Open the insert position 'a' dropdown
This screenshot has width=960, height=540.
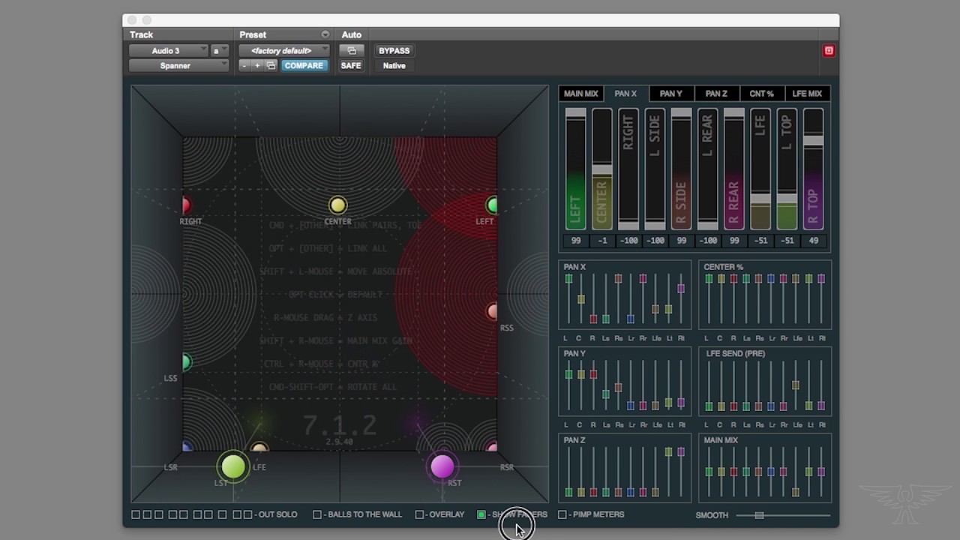coord(219,50)
